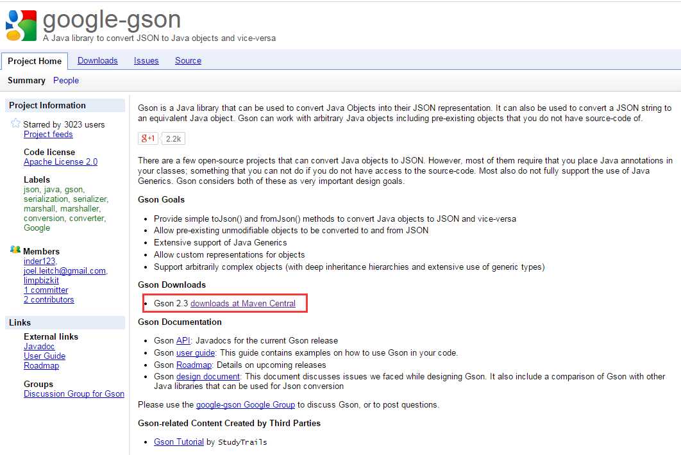Open the User Guide sidebar link
The height and width of the screenshot is (455, 681).
44,356
